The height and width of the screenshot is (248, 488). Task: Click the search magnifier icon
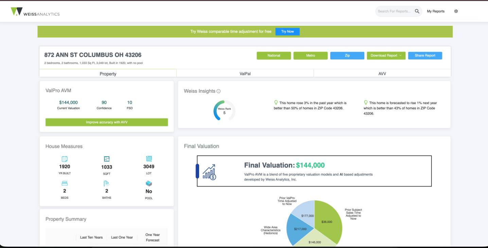click(417, 11)
